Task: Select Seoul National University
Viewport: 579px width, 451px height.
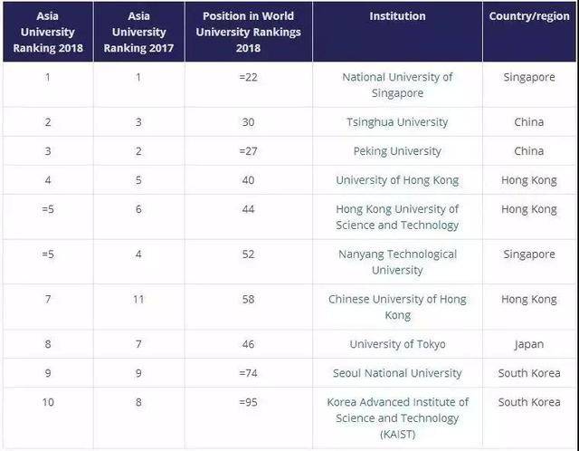Action: tap(397, 373)
